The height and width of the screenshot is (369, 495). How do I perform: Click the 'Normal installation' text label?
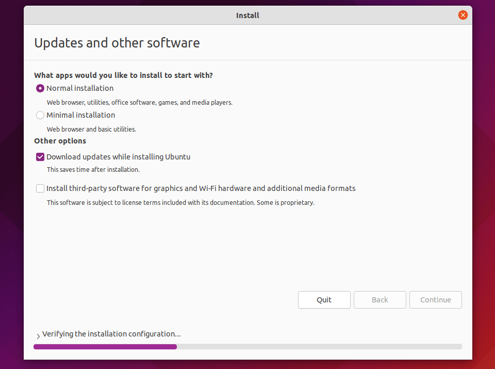[80, 88]
